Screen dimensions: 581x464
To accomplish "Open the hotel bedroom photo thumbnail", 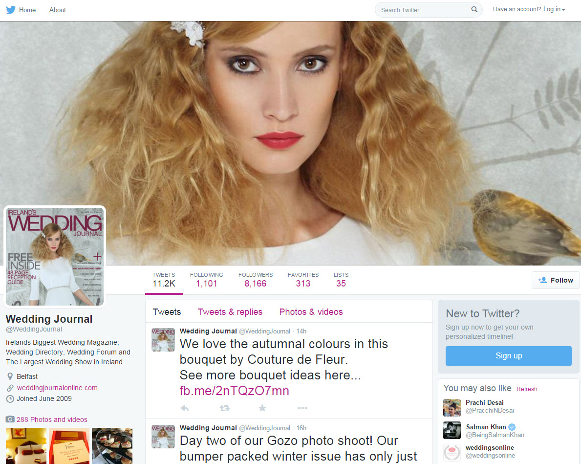I will point(26,446).
